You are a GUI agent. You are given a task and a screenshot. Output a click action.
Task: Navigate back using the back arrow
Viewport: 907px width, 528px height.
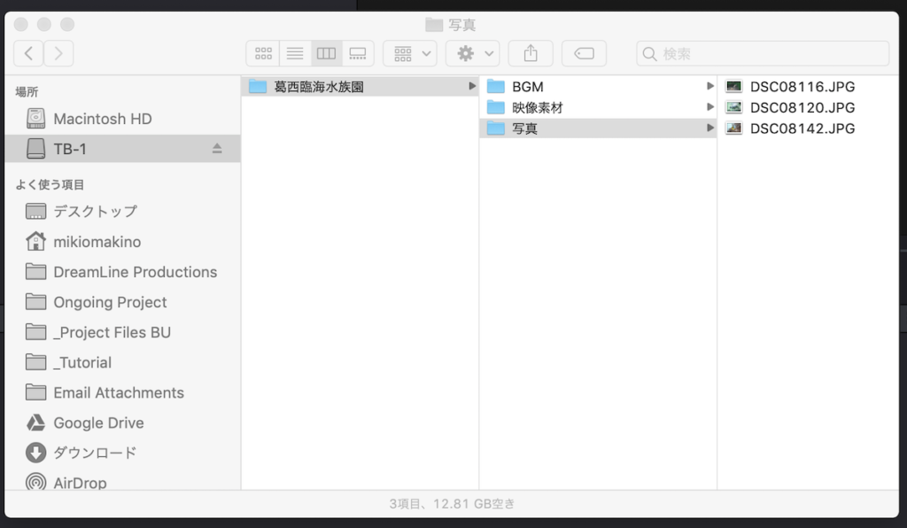pos(27,53)
